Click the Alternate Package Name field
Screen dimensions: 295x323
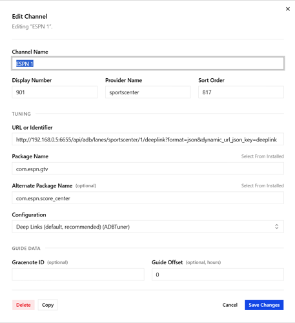pos(148,198)
